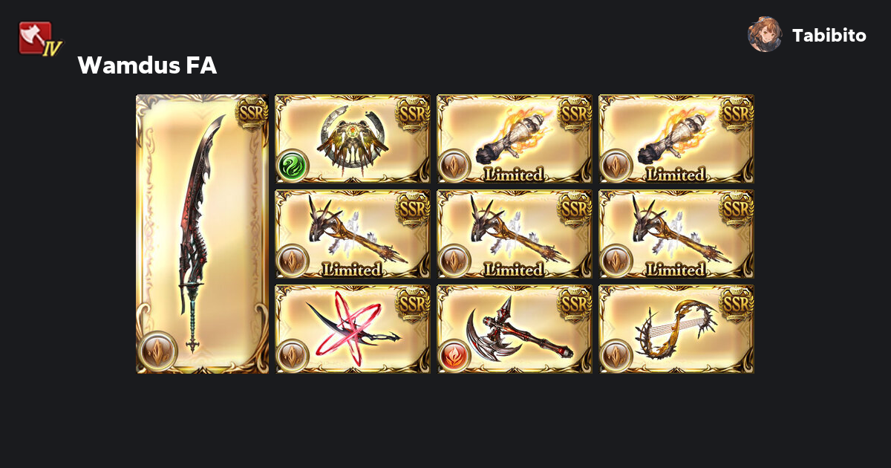Select the round shield-like wind weapon
This screenshot has height=468, width=891.
(353, 139)
